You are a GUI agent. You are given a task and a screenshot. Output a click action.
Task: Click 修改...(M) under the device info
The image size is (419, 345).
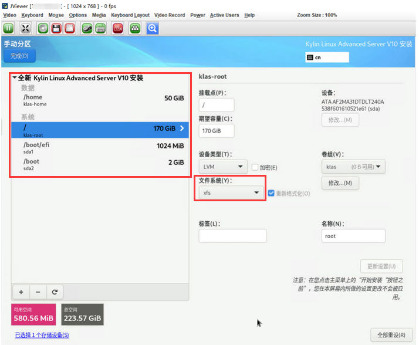click(x=340, y=120)
